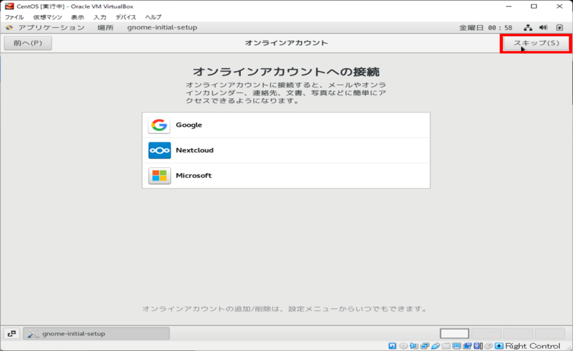Select the Google account row
Viewport: 573px width, 351px height.
click(x=286, y=125)
